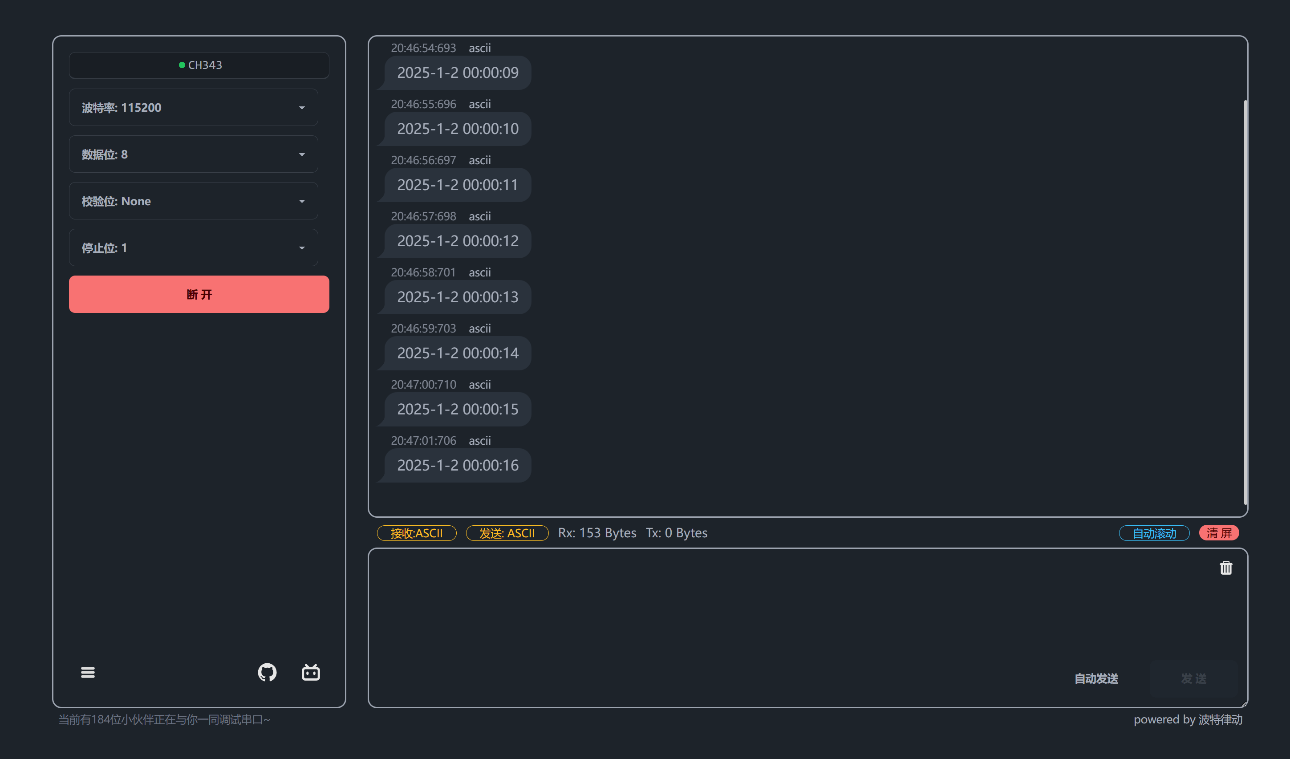The height and width of the screenshot is (759, 1290).
Task: Open the 数据位 8 dropdown
Action: [x=194, y=154]
